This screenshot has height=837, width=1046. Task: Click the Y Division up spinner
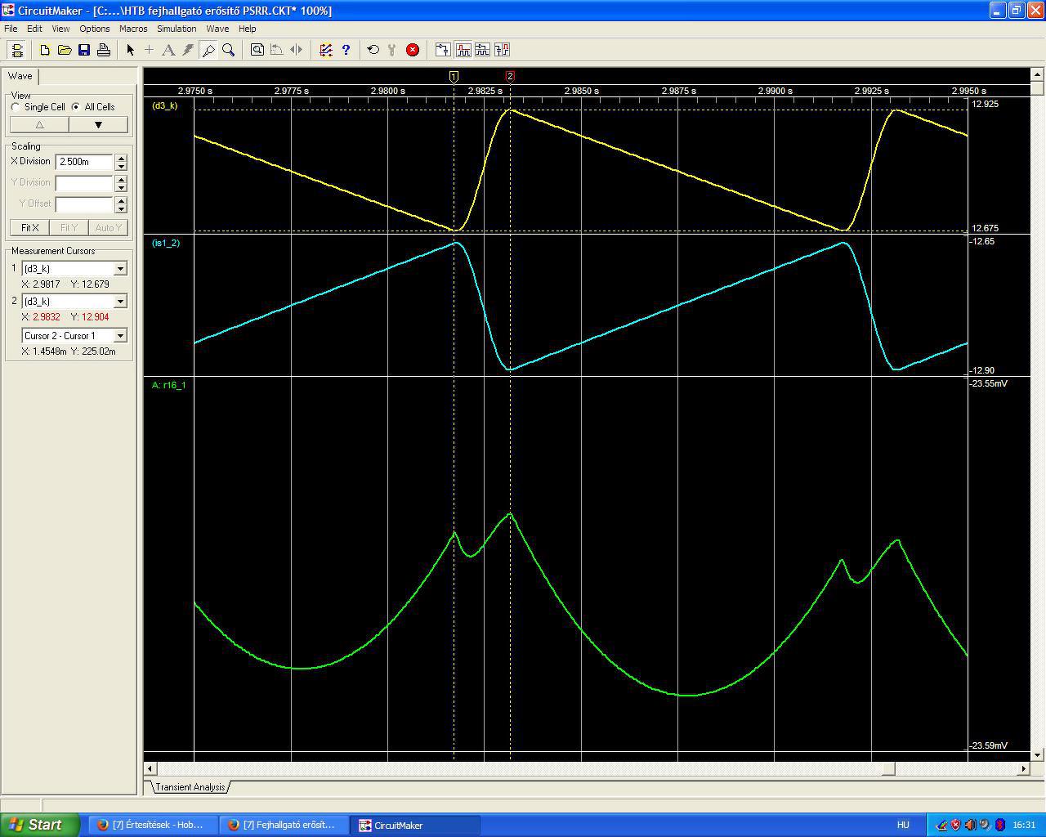[x=121, y=179]
